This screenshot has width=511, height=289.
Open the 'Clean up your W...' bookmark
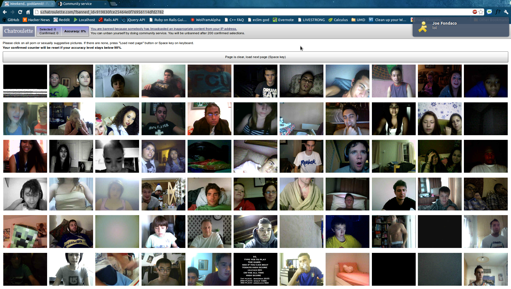tap(387, 20)
